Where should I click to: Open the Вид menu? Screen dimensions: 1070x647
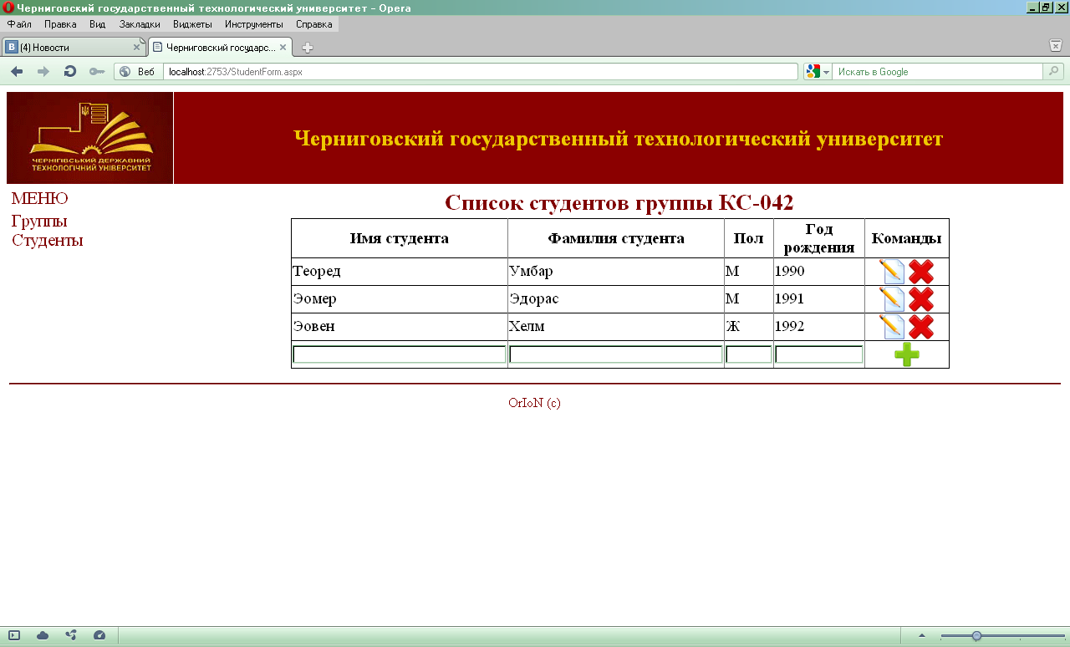click(98, 24)
